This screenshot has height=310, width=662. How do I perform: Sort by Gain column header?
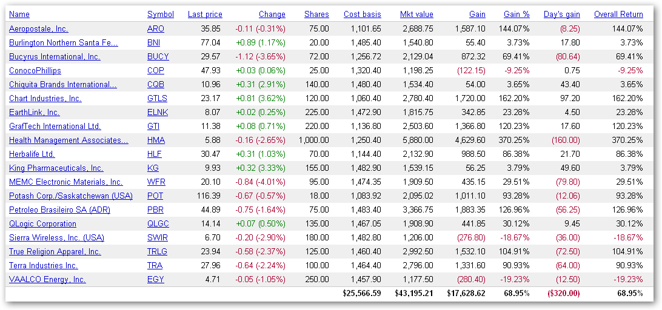coord(478,15)
